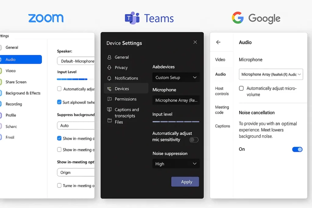Click the person icon beside General in Teams
This screenshot has width=312, height=208.
pyautogui.click(x=109, y=57)
